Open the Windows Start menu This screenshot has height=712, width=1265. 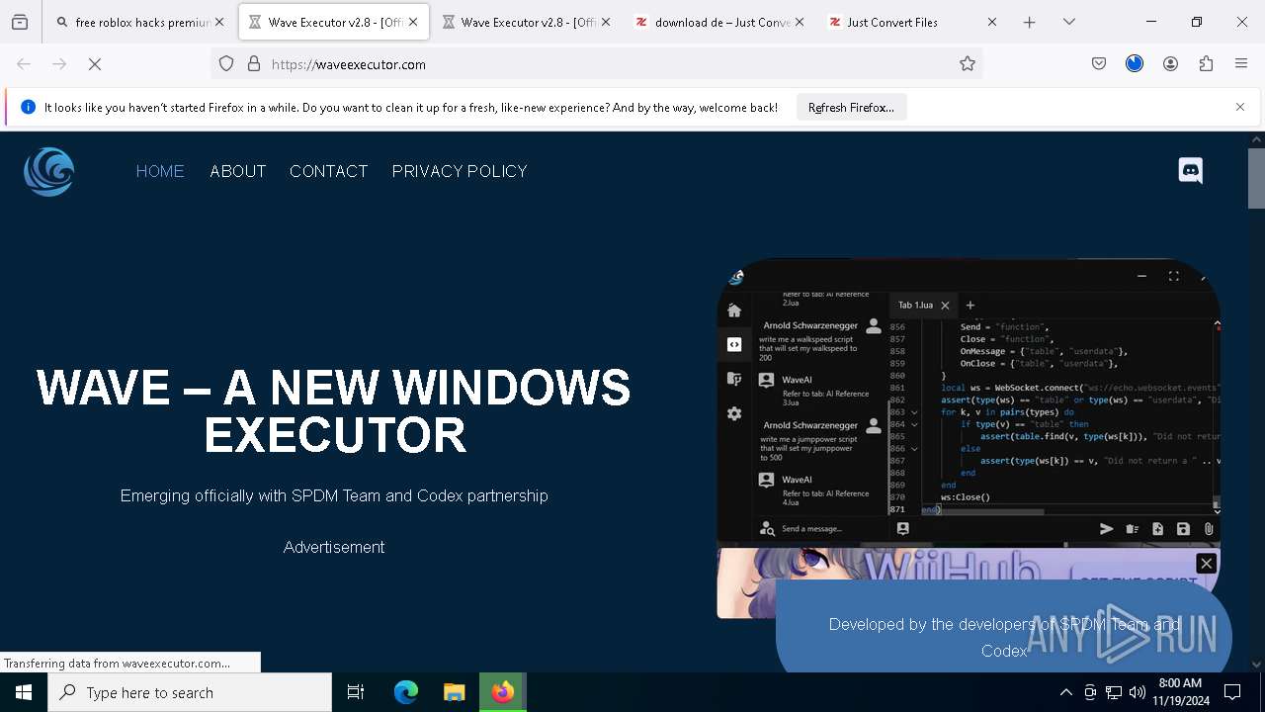(x=24, y=692)
